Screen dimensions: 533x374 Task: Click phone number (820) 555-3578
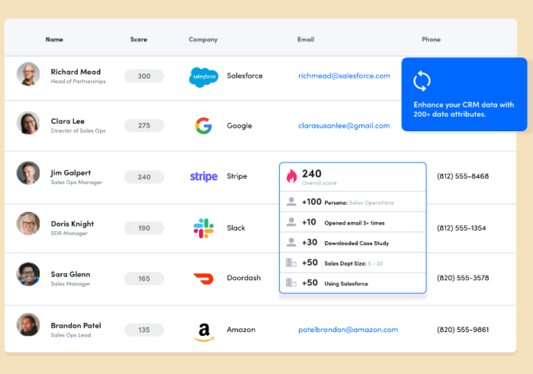coord(463,278)
